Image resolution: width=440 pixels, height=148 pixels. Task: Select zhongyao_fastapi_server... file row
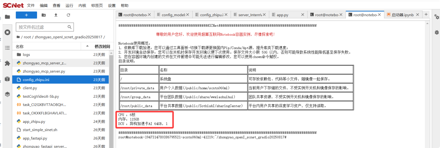[x=61, y=146]
